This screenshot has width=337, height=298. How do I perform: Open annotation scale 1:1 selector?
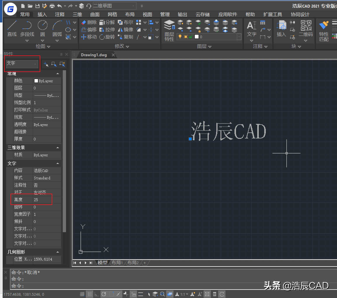pyautogui.click(x=184, y=294)
